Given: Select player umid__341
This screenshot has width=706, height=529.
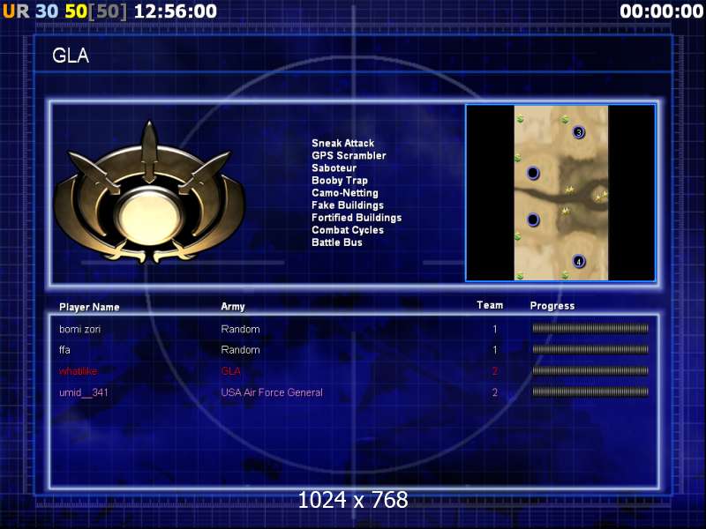Looking at the screenshot, I should [x=83, y=392].
